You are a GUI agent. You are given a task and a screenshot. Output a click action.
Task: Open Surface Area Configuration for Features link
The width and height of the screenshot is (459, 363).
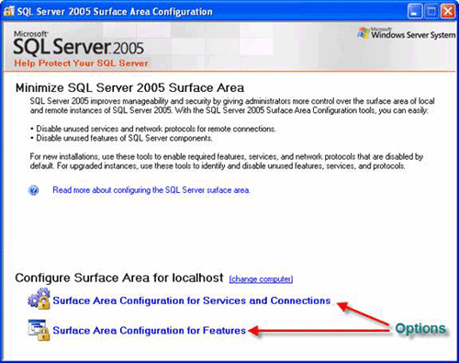[x=150, y=331]
